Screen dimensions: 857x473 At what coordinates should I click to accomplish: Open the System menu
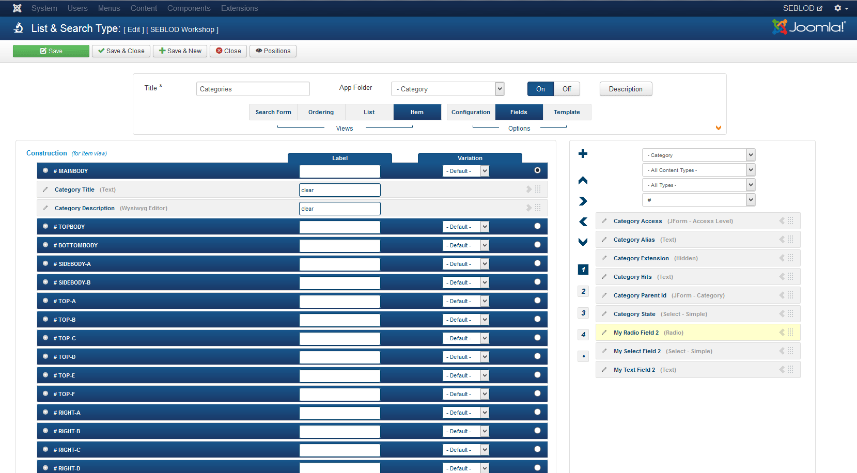44,8
